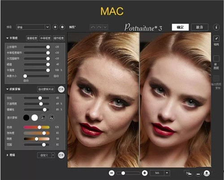Toggle the 打开 switch for 皮肤蒙板 section
Viewport: 224px width, 180px height.
(61, 89)
